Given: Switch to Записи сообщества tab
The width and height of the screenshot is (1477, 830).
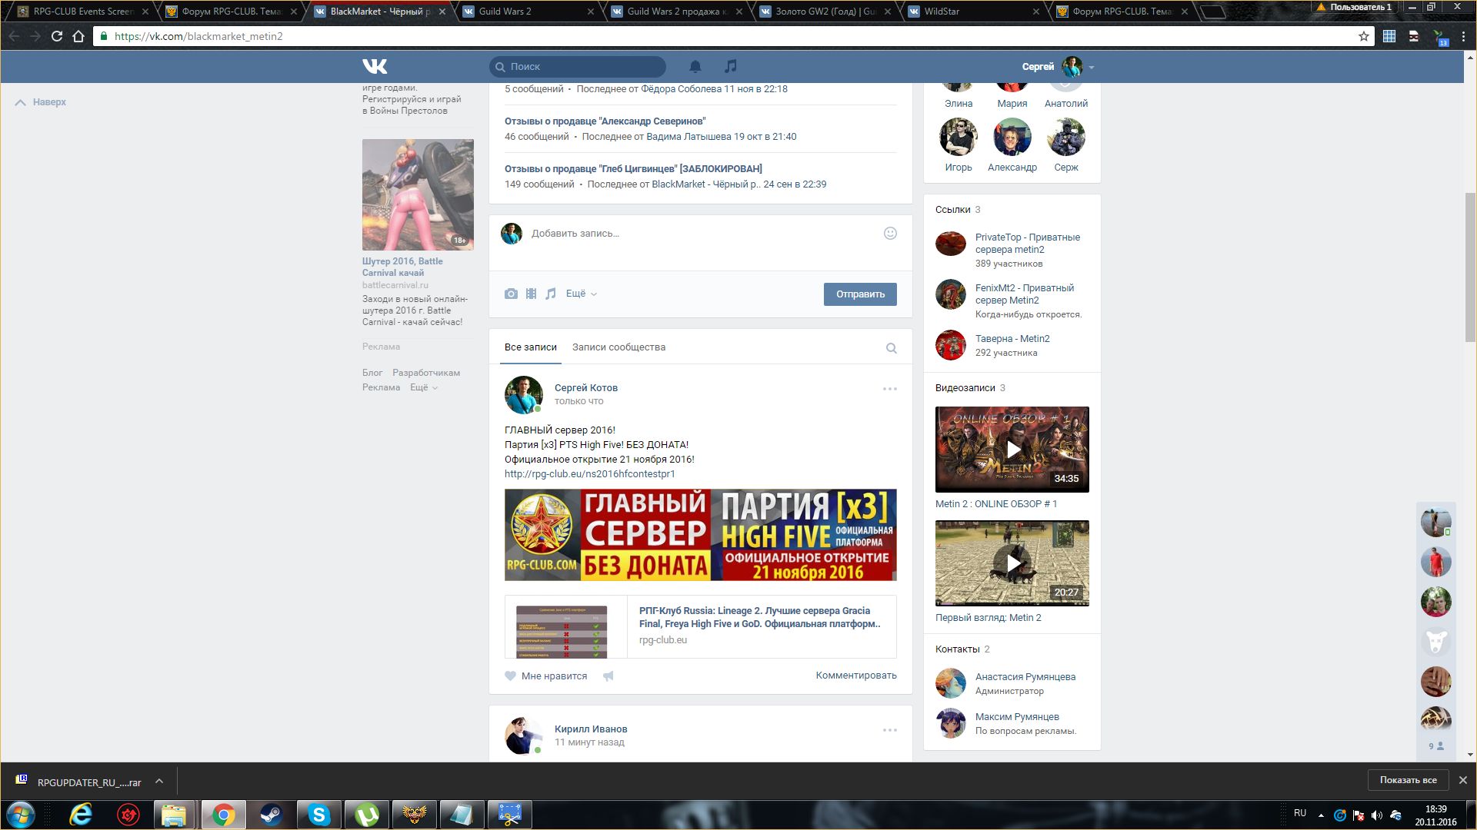Looking at the screenshot, I should coord(618,347).
